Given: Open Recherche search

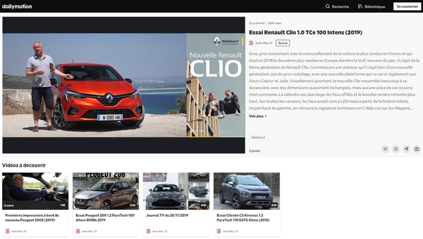Looking at the screenshot, I should pyautogui.click(x=337, y=7).
